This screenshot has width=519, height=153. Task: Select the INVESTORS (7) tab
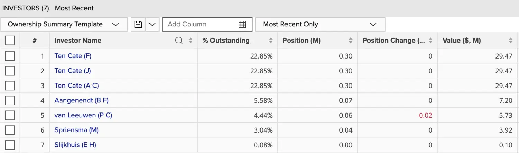tap(26, 8)
